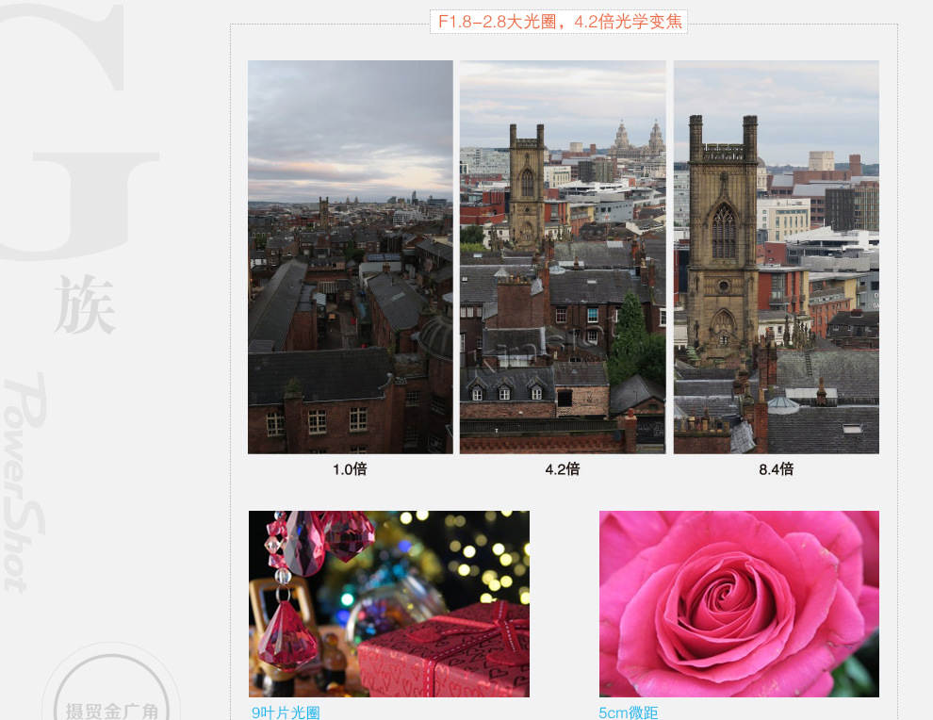Open the crystal bokeh aperture photo

click(388, 603)
